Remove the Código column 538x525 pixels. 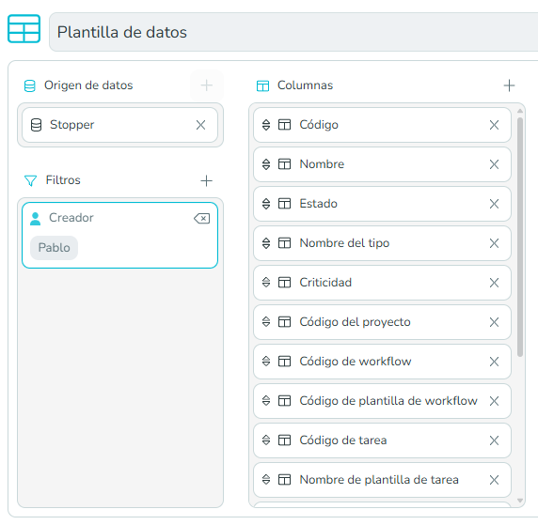[494, 125]
